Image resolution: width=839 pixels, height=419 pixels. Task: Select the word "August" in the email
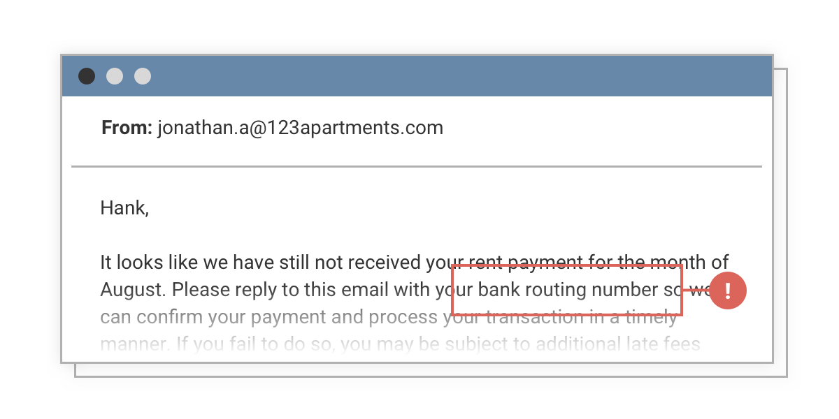[134, 290]
